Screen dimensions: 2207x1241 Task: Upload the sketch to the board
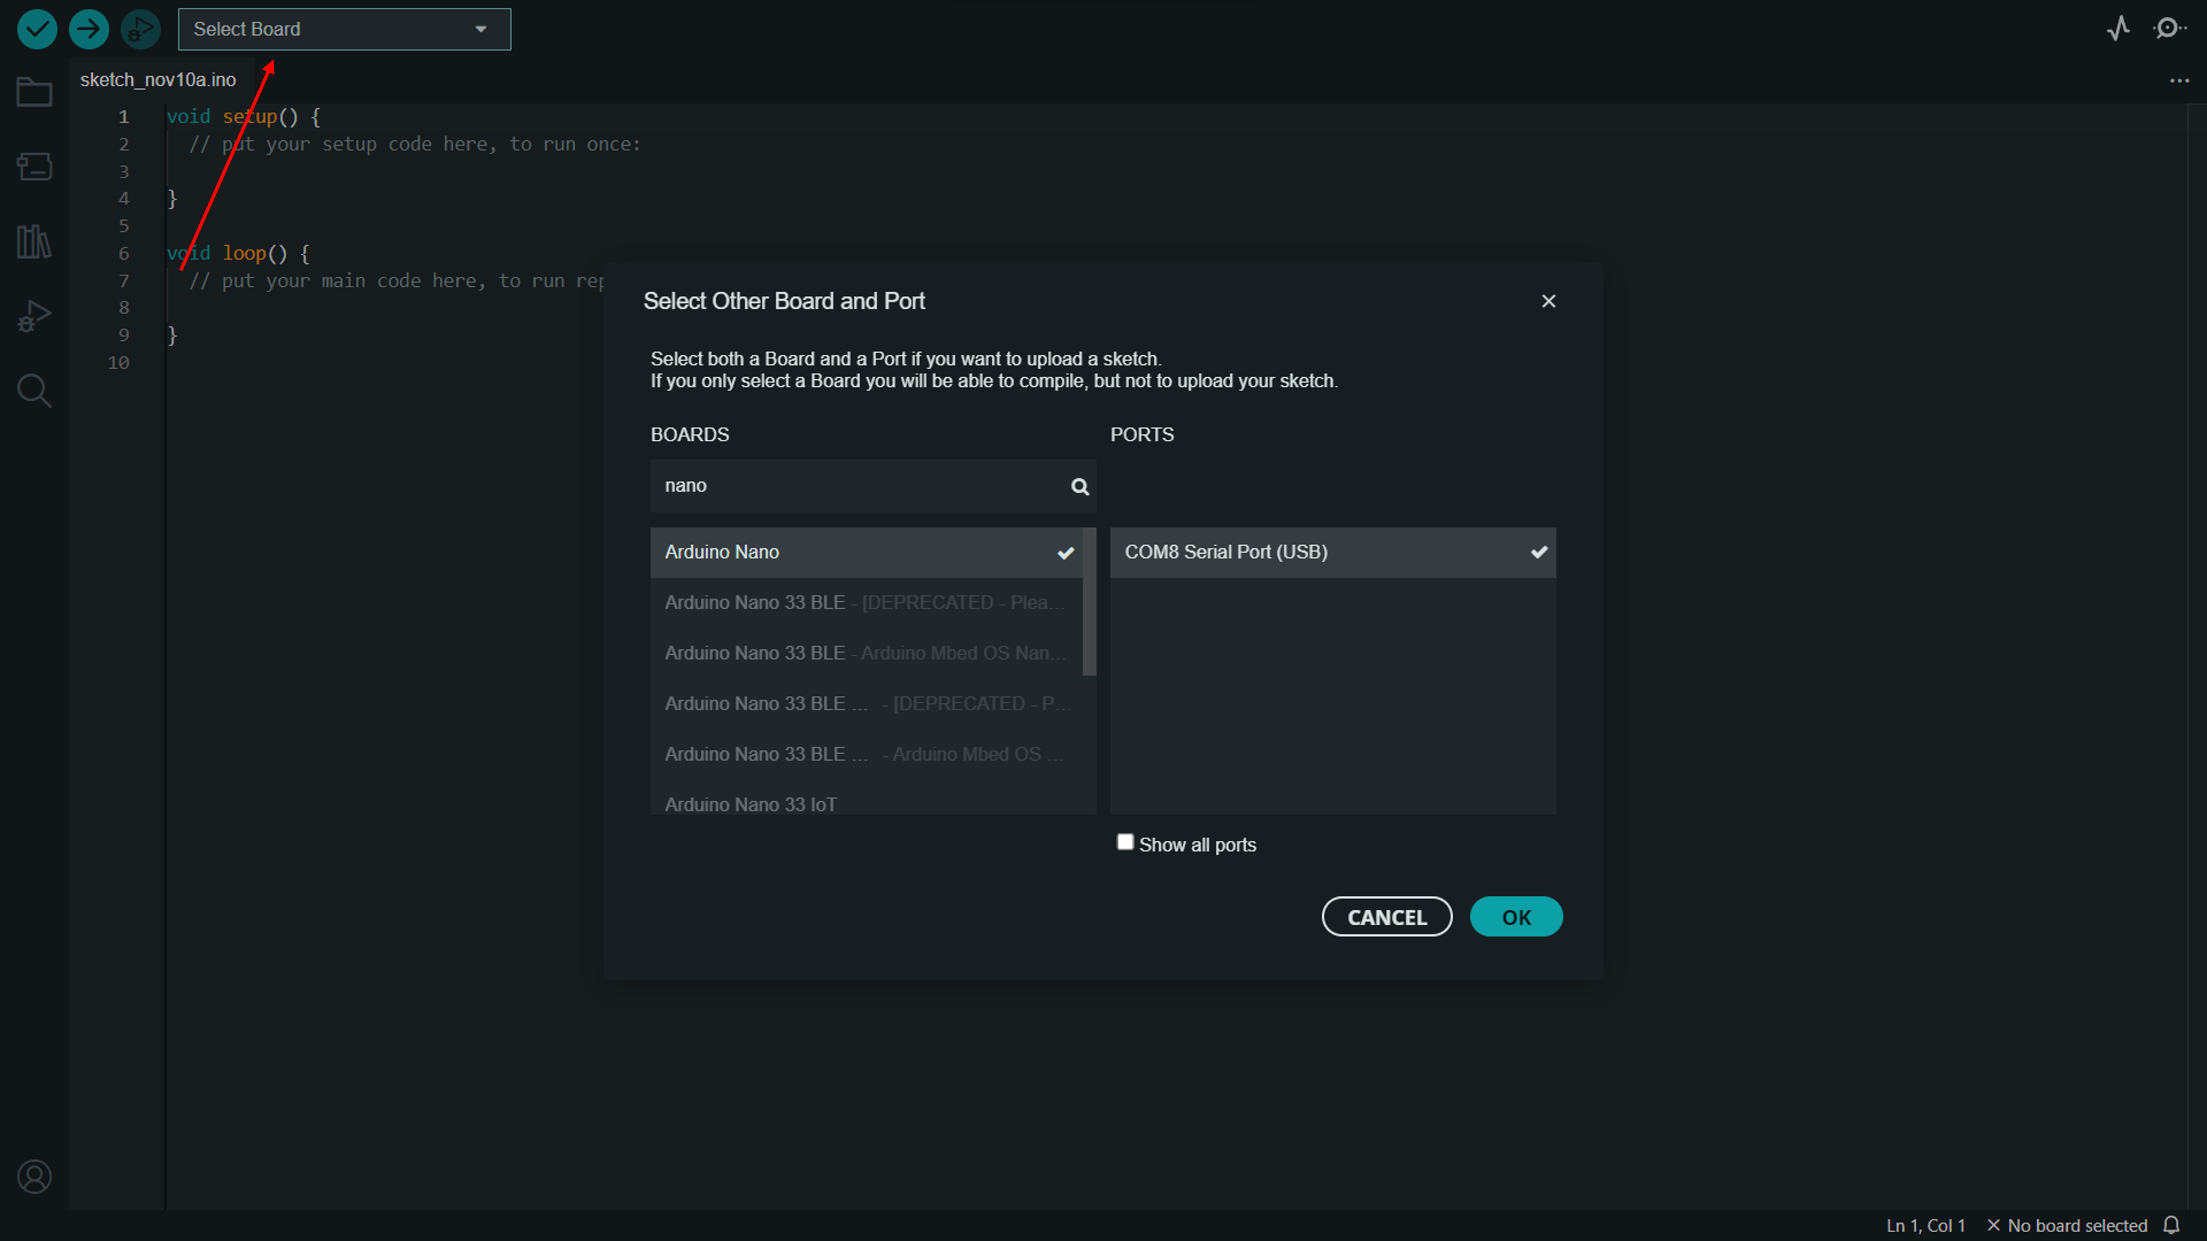coord(88,28)
